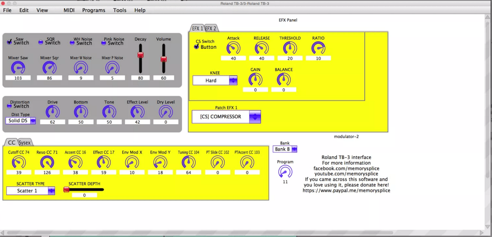Click the Accent CC 16 knob
The image size is (492, 237).
point(75,162)
